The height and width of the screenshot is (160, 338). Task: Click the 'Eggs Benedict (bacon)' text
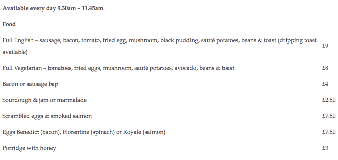(31, 132)
